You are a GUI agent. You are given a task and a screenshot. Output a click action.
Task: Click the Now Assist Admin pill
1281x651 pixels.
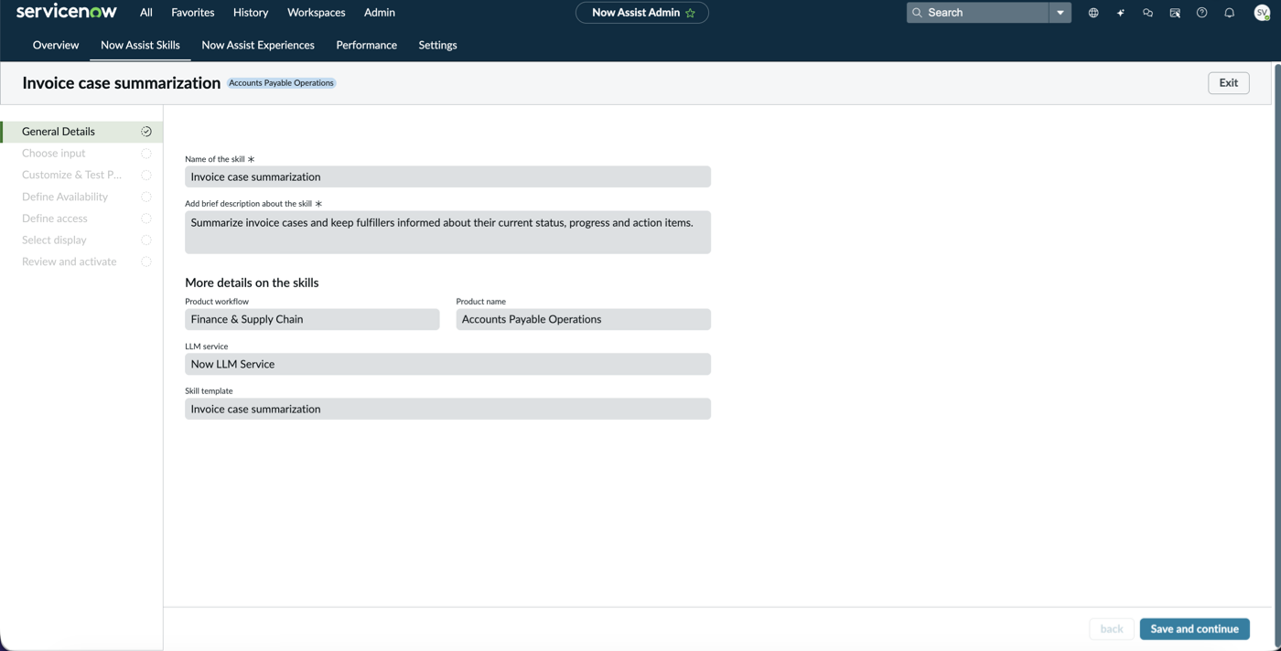[641, 13]
